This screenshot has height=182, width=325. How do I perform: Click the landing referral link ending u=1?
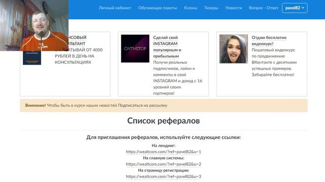pyautogui.click(x=164, y=152)
